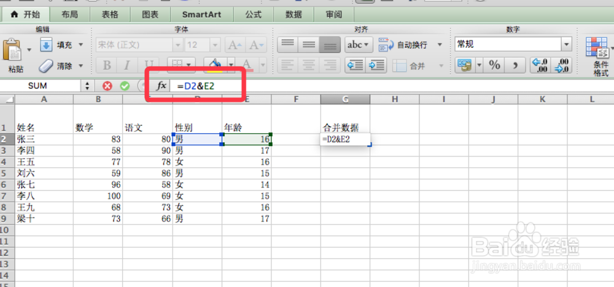614x287 pixels.
Task: Switch to the 图表 (Charts) tab
Action: pyautogui.click(x=150, y=15)
